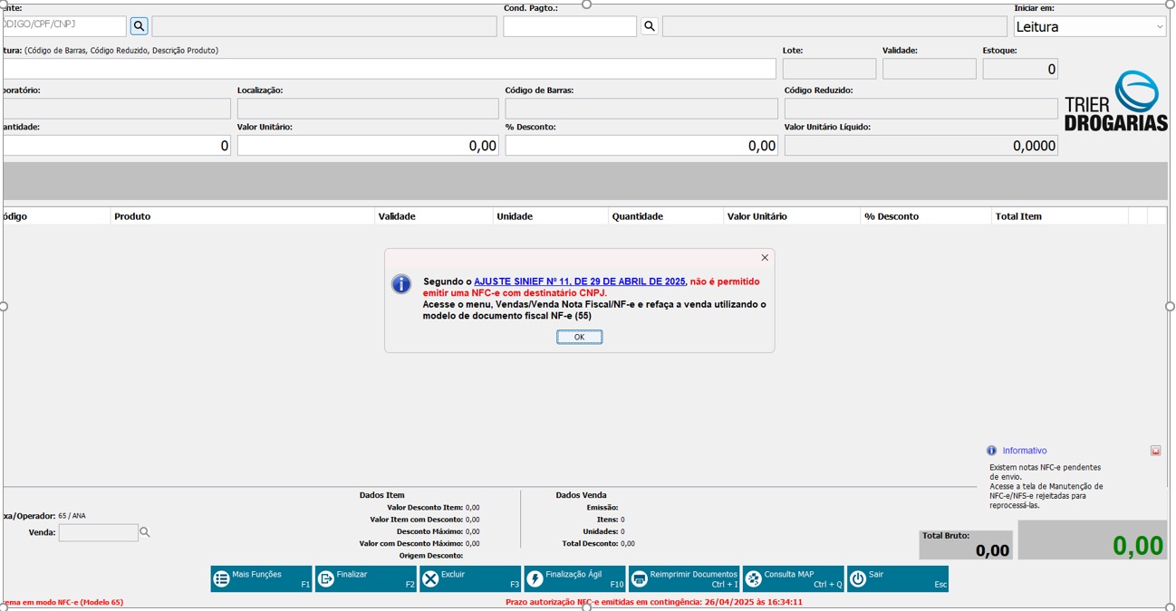Close the Informativo notification panel

[1155, 451]
